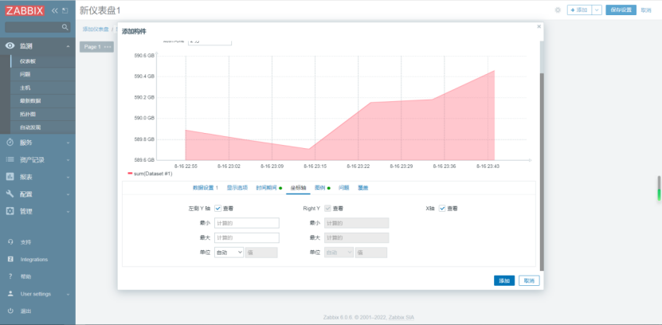The width and height of the screenshot is (662, 325).
Task: Click the gear icon beside 管理
Action: (10, 211)
